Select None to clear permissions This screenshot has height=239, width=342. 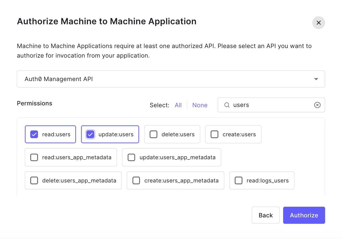pos(200,105)
